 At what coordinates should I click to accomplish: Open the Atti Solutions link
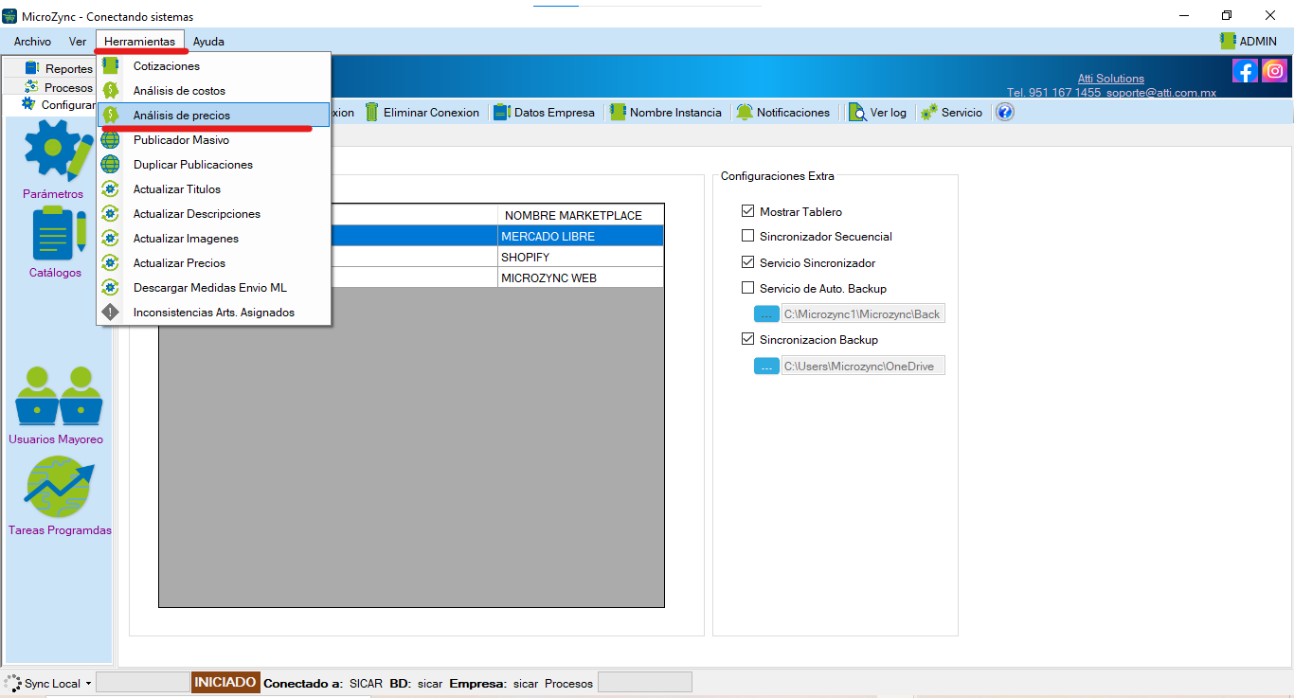(x=1111, y=79)
